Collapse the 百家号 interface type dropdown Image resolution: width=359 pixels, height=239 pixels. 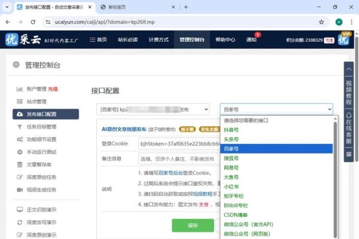[x=276, y=109]
